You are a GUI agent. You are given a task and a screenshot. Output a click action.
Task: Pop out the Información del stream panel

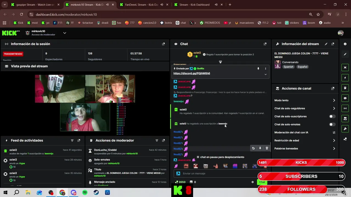333,44
